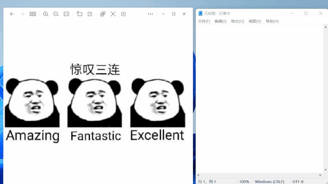Open thumbnail grid view in image viewer
328x184 pixels.
[x=33, y=14]
